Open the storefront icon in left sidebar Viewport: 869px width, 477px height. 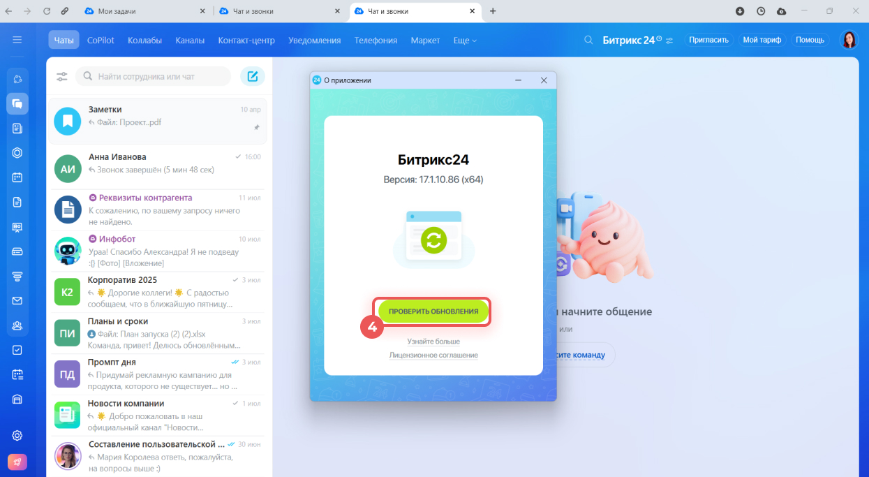tap(17, 399)
